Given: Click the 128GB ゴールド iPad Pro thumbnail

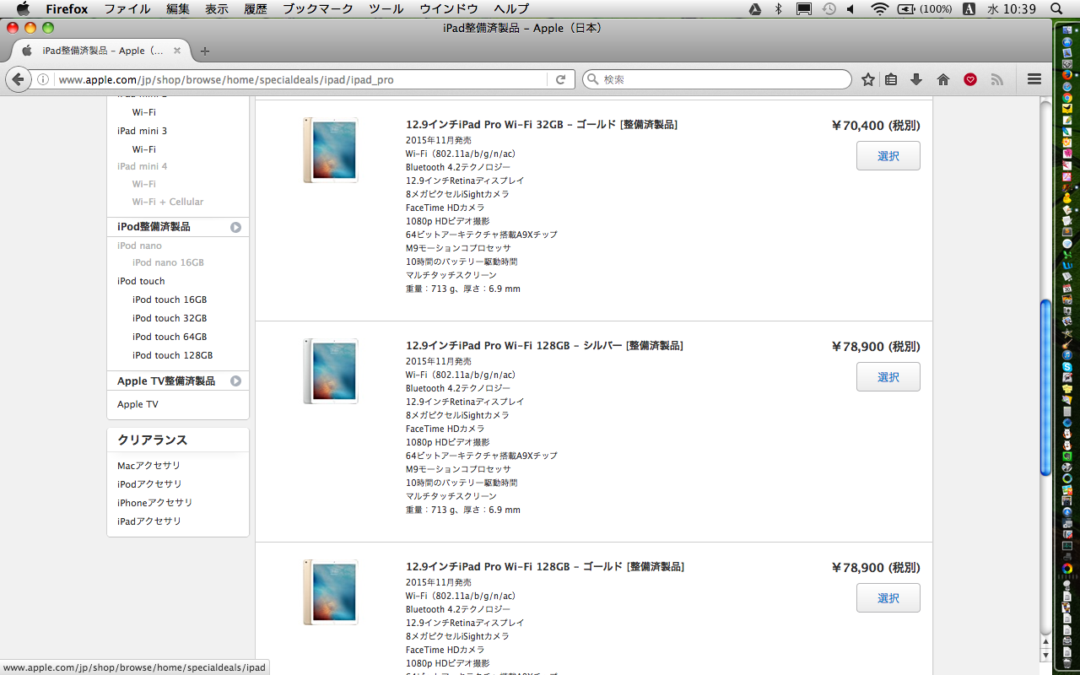Looking at the screenshot, I should point(331,592).
